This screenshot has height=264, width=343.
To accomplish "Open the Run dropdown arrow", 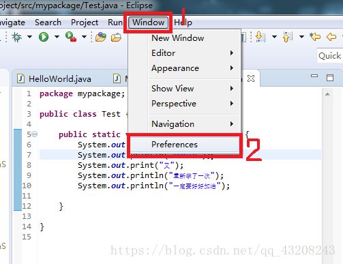I will pos(57,37).
